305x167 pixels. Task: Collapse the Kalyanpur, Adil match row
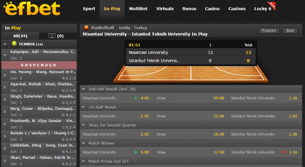click(x=5, y=55)
